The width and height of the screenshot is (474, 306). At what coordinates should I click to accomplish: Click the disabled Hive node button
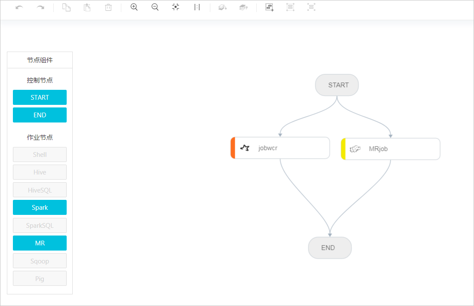pyautogui.click(x=40, y=172)
